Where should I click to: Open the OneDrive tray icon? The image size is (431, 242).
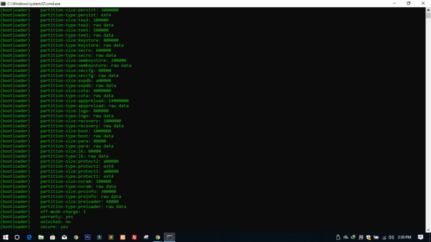click(346, 237)
